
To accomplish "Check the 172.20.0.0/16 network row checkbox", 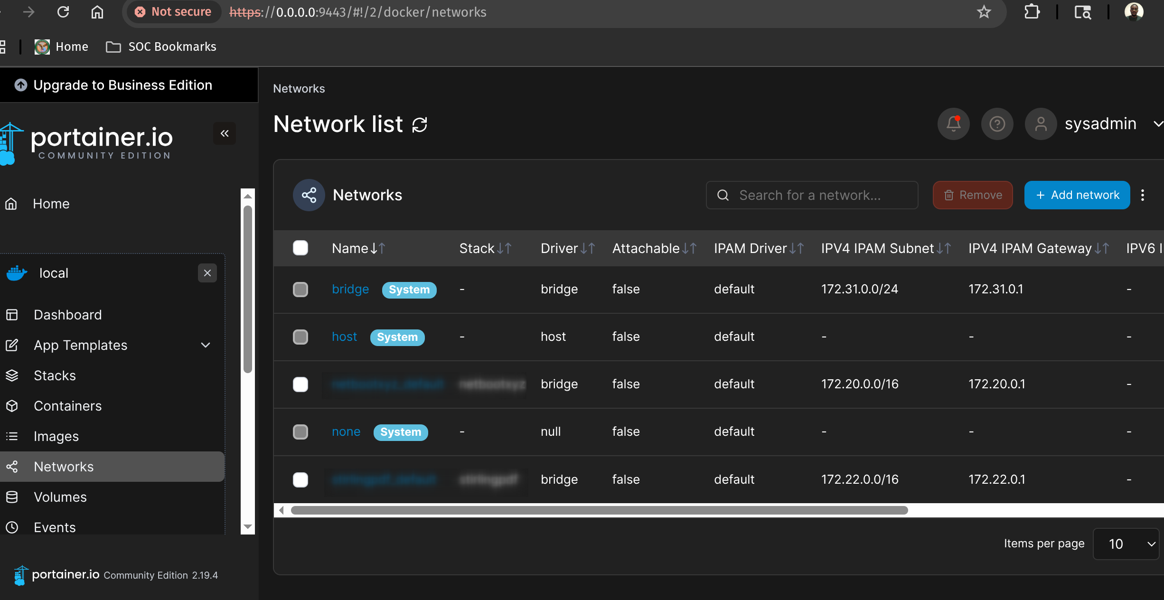I will click(300, 384).
